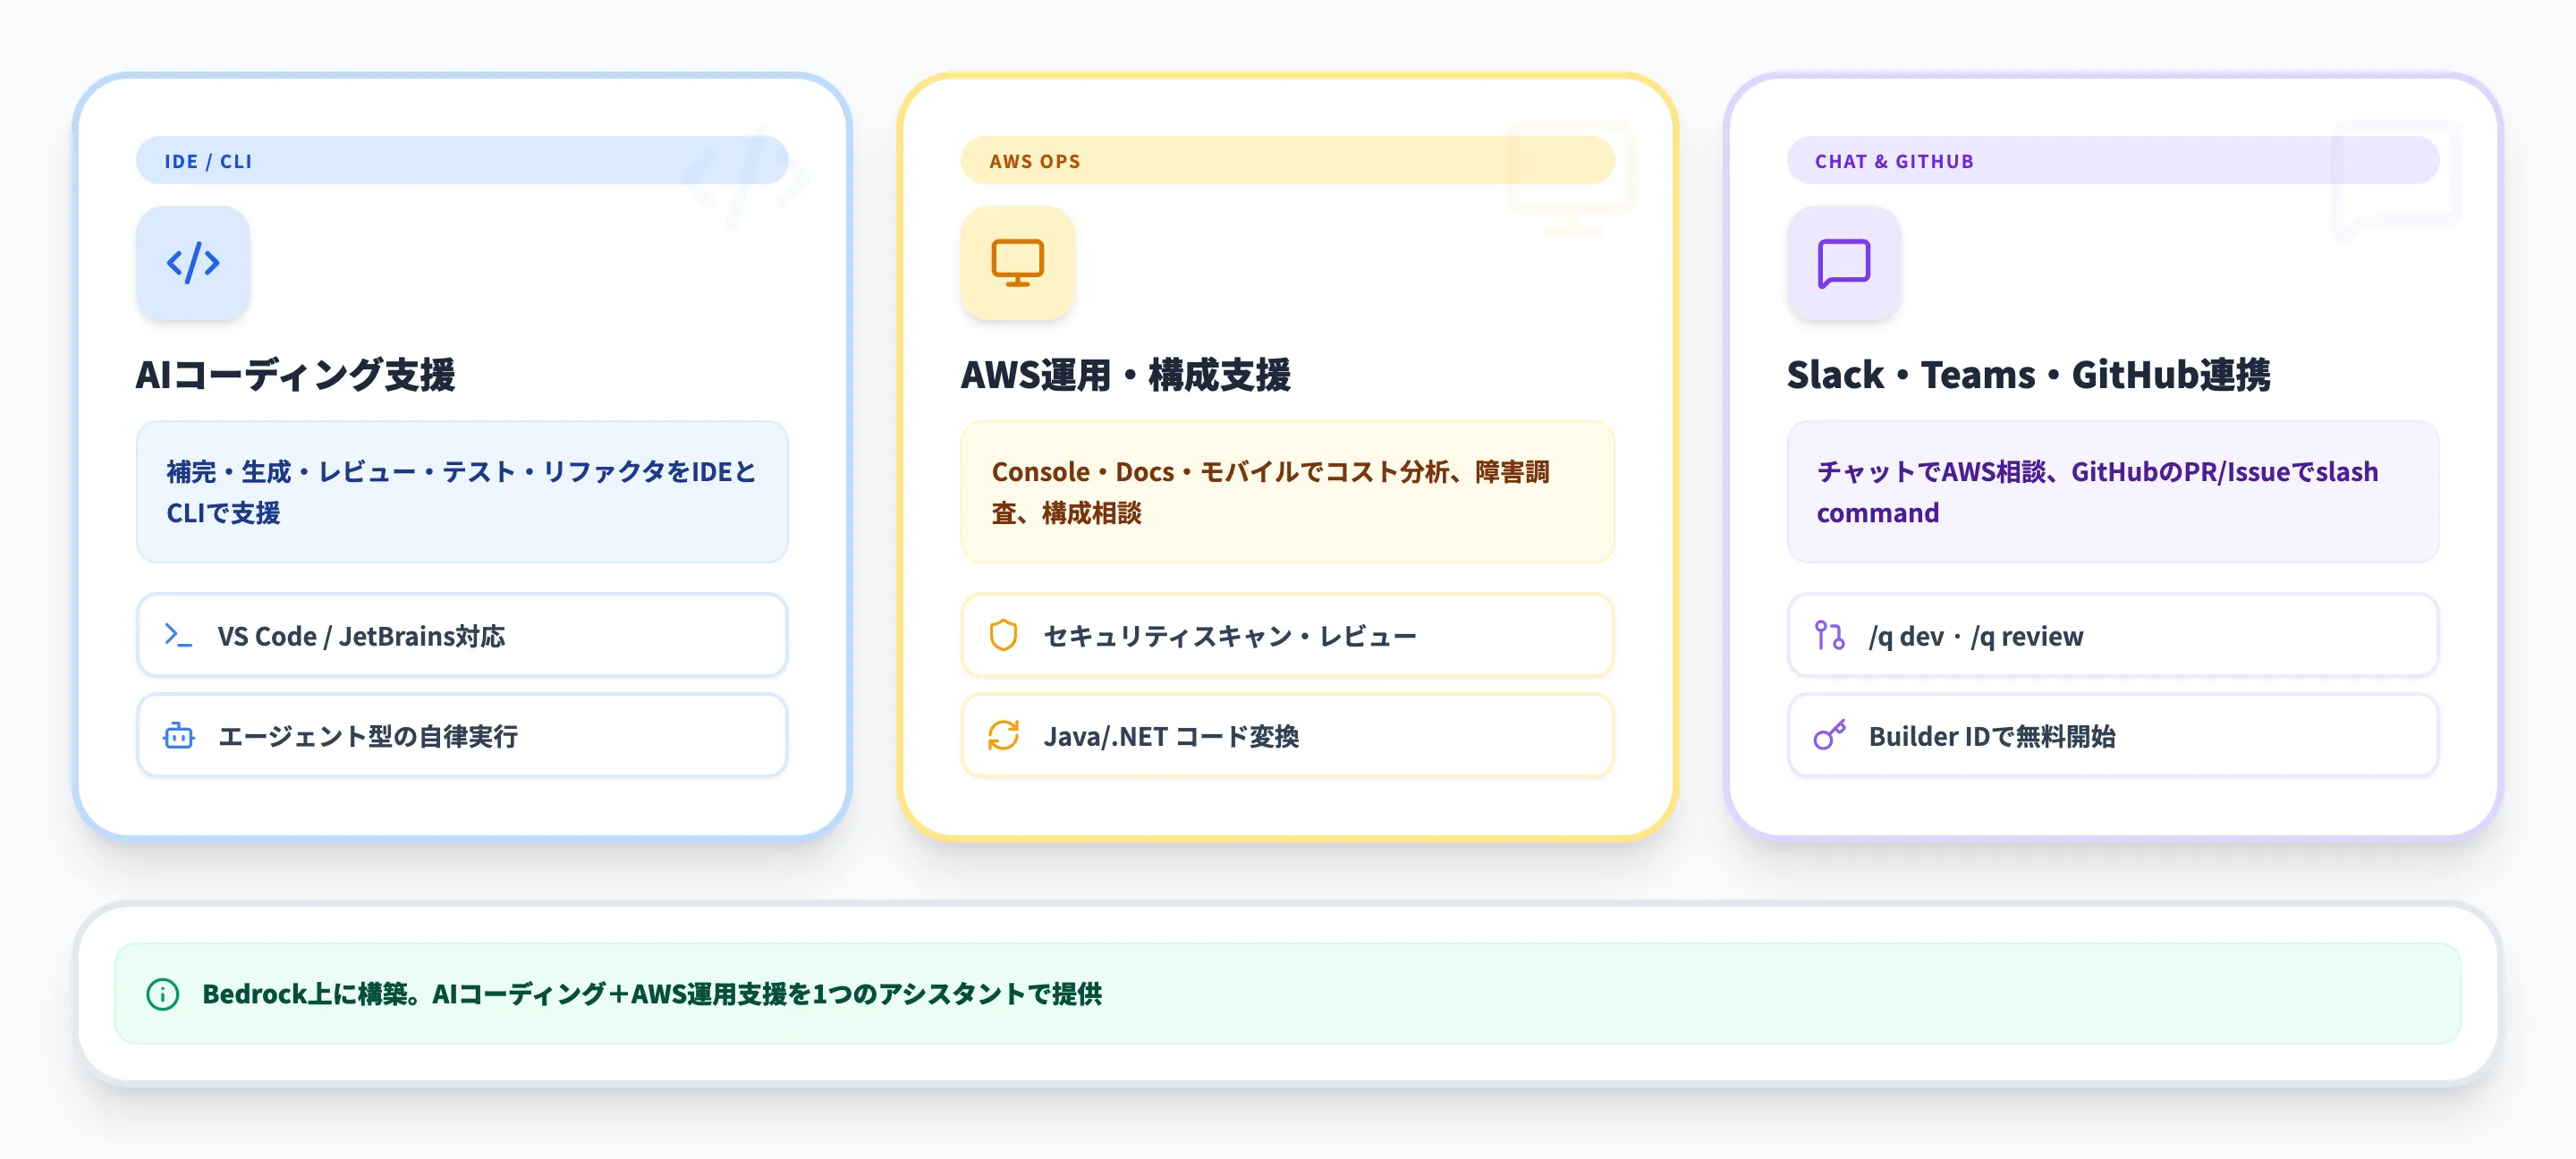Click the robot icon beside エージェント型の自律実行
The height and width of the screenshot is (1159, 2576).
coord(178,736)
